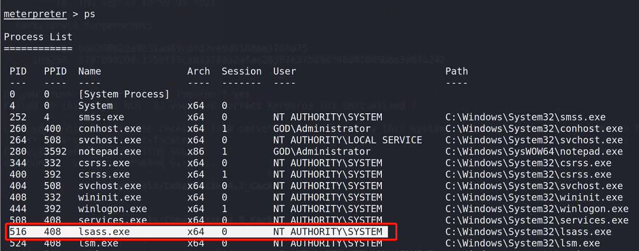Click PID value 252
639x251 pixels.
pyautogui.click(x=18, y=118)
